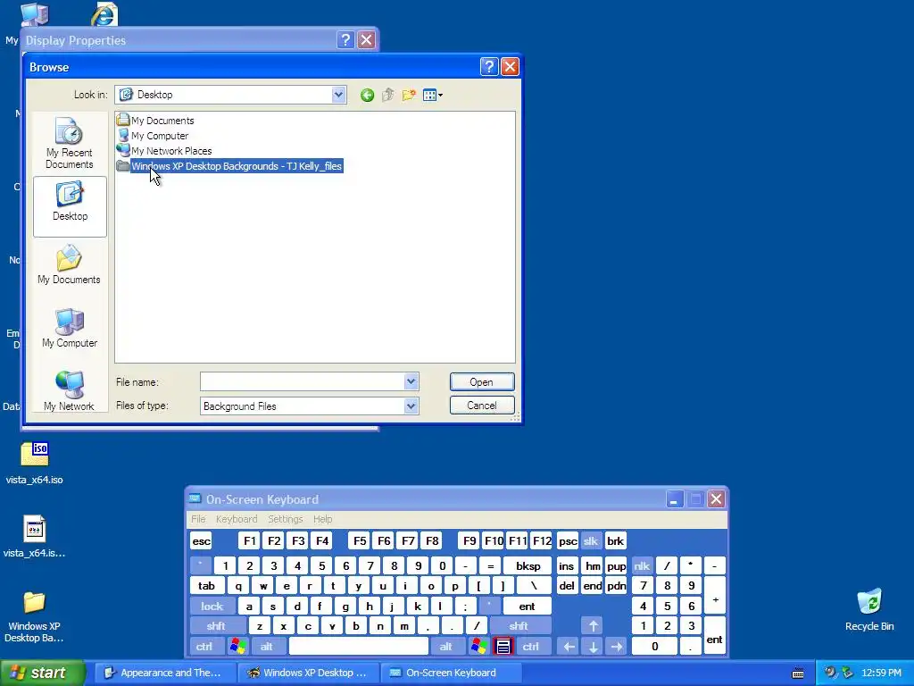Switch to Appearance and Themes taskbar button
This screenshot has width=914, height=686.
(164, 673)
